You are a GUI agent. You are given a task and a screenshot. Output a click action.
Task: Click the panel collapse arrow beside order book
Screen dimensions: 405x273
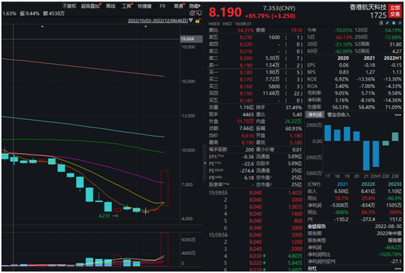click(205, 163)
